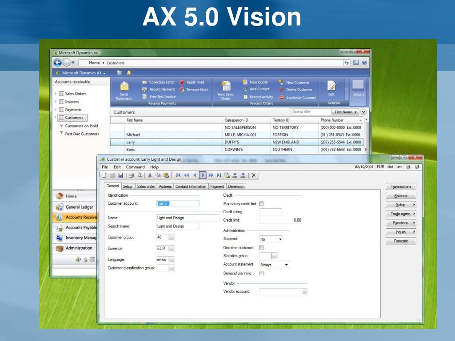Switch to the Address tab
Image resolution: width=455 pixels, height=341 pixels.
(x=165, y=186)
